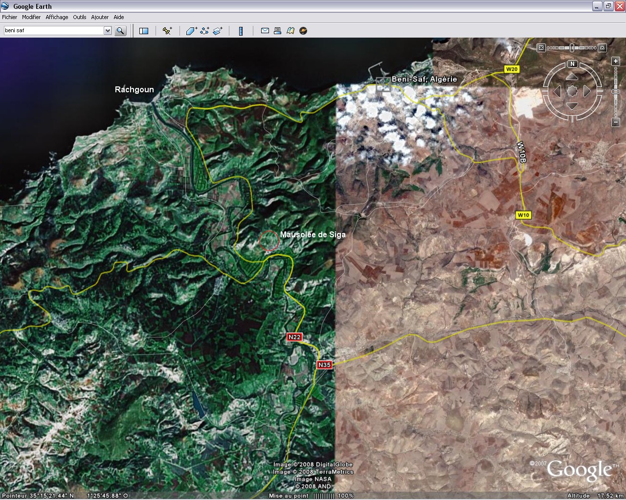Click the add path tool icon
Screen dimensions: 626x500
click(x=204, y=31)
